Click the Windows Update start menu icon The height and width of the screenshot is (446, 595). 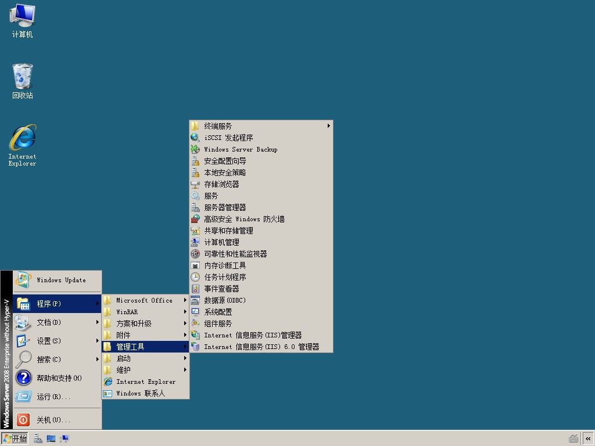(x=23, y=280)
